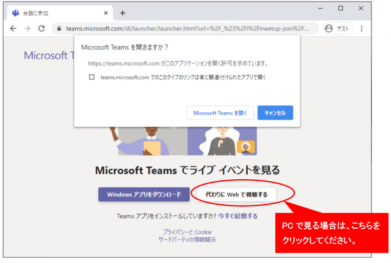Click the 今すぐ起動する link
The width and height of the screenshot is (391, 263).
pyautogui.click(x=238, y=216)
